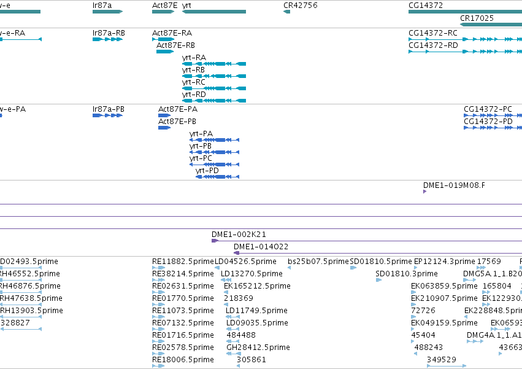Select the CG14372 gene bar

tap(465, 12)
